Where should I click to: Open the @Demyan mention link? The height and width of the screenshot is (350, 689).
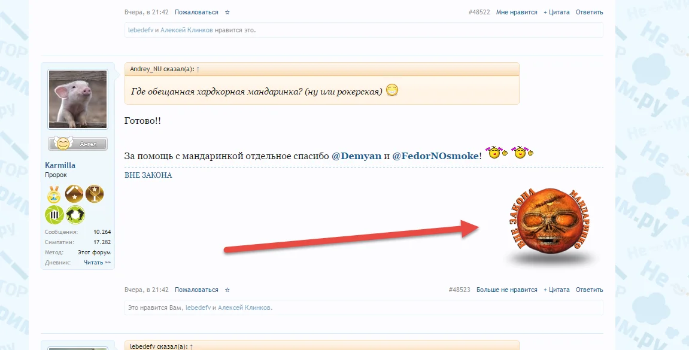[x=356, y=156]
